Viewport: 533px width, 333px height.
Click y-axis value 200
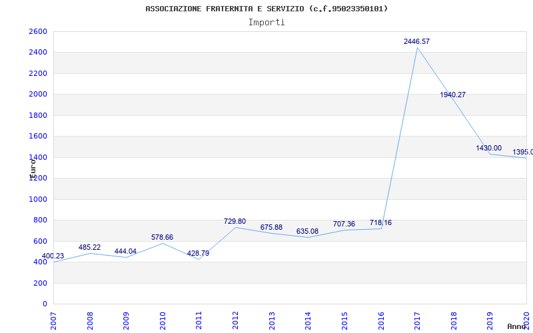pyautogui.click(x=40, y=283)
